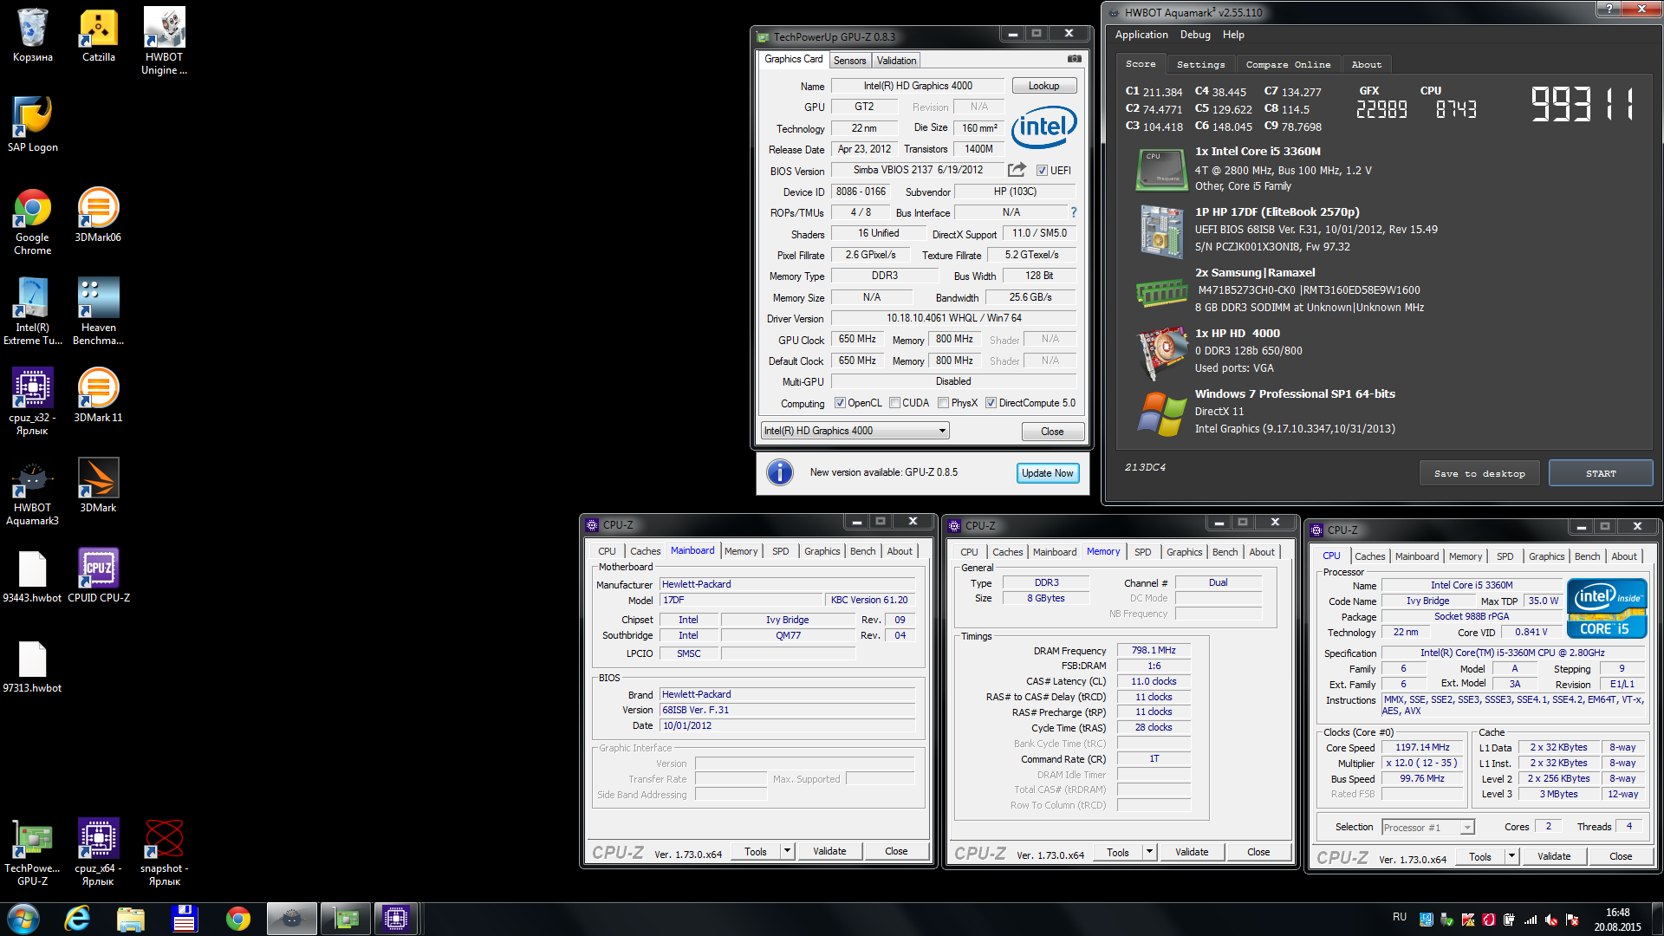The height and width of the screenshot is (936, 1664).
Task: Expand Tools dropdown in CPU-Z Memory window
Action: click(x=1150, y=852)
